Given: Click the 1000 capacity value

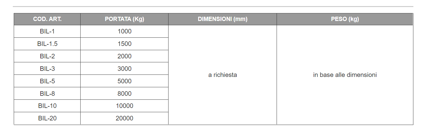Looking at the screenshot, I should click(125, 31).
